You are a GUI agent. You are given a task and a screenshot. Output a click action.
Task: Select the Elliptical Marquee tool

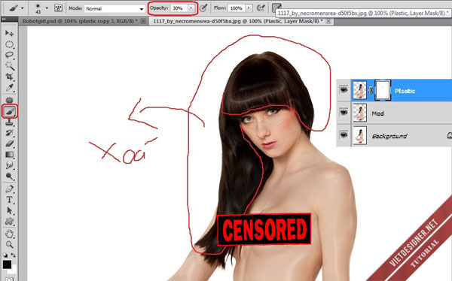tap(9, 44)
